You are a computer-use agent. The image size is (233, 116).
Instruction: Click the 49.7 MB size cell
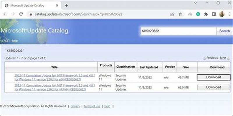click(183, 77)
